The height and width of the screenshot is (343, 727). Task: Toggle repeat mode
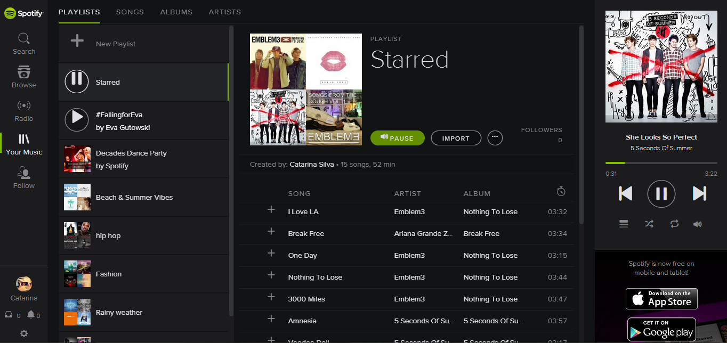(674, 224)
